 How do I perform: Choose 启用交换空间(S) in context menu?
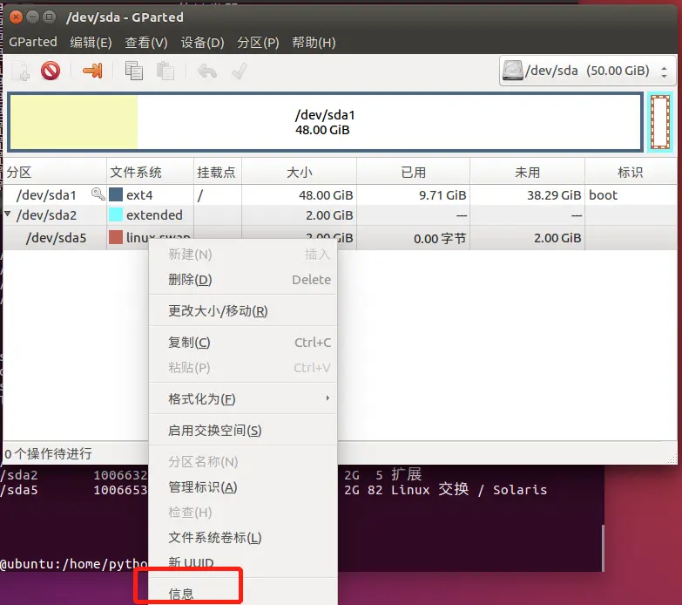coord(243,431)
